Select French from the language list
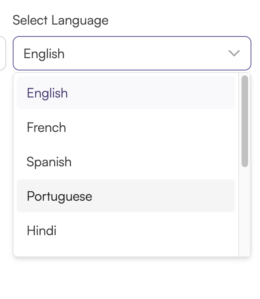This screenshot has width=260, height=299. [x=126, y=127]
